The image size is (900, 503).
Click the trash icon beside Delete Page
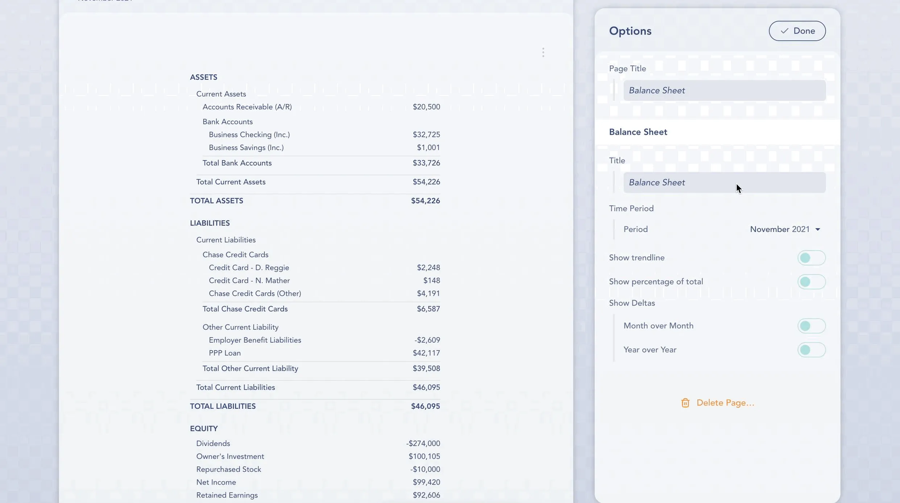click(x=685, y=403)
